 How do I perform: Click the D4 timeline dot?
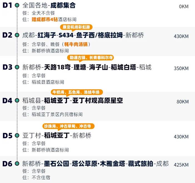(17, 101)
